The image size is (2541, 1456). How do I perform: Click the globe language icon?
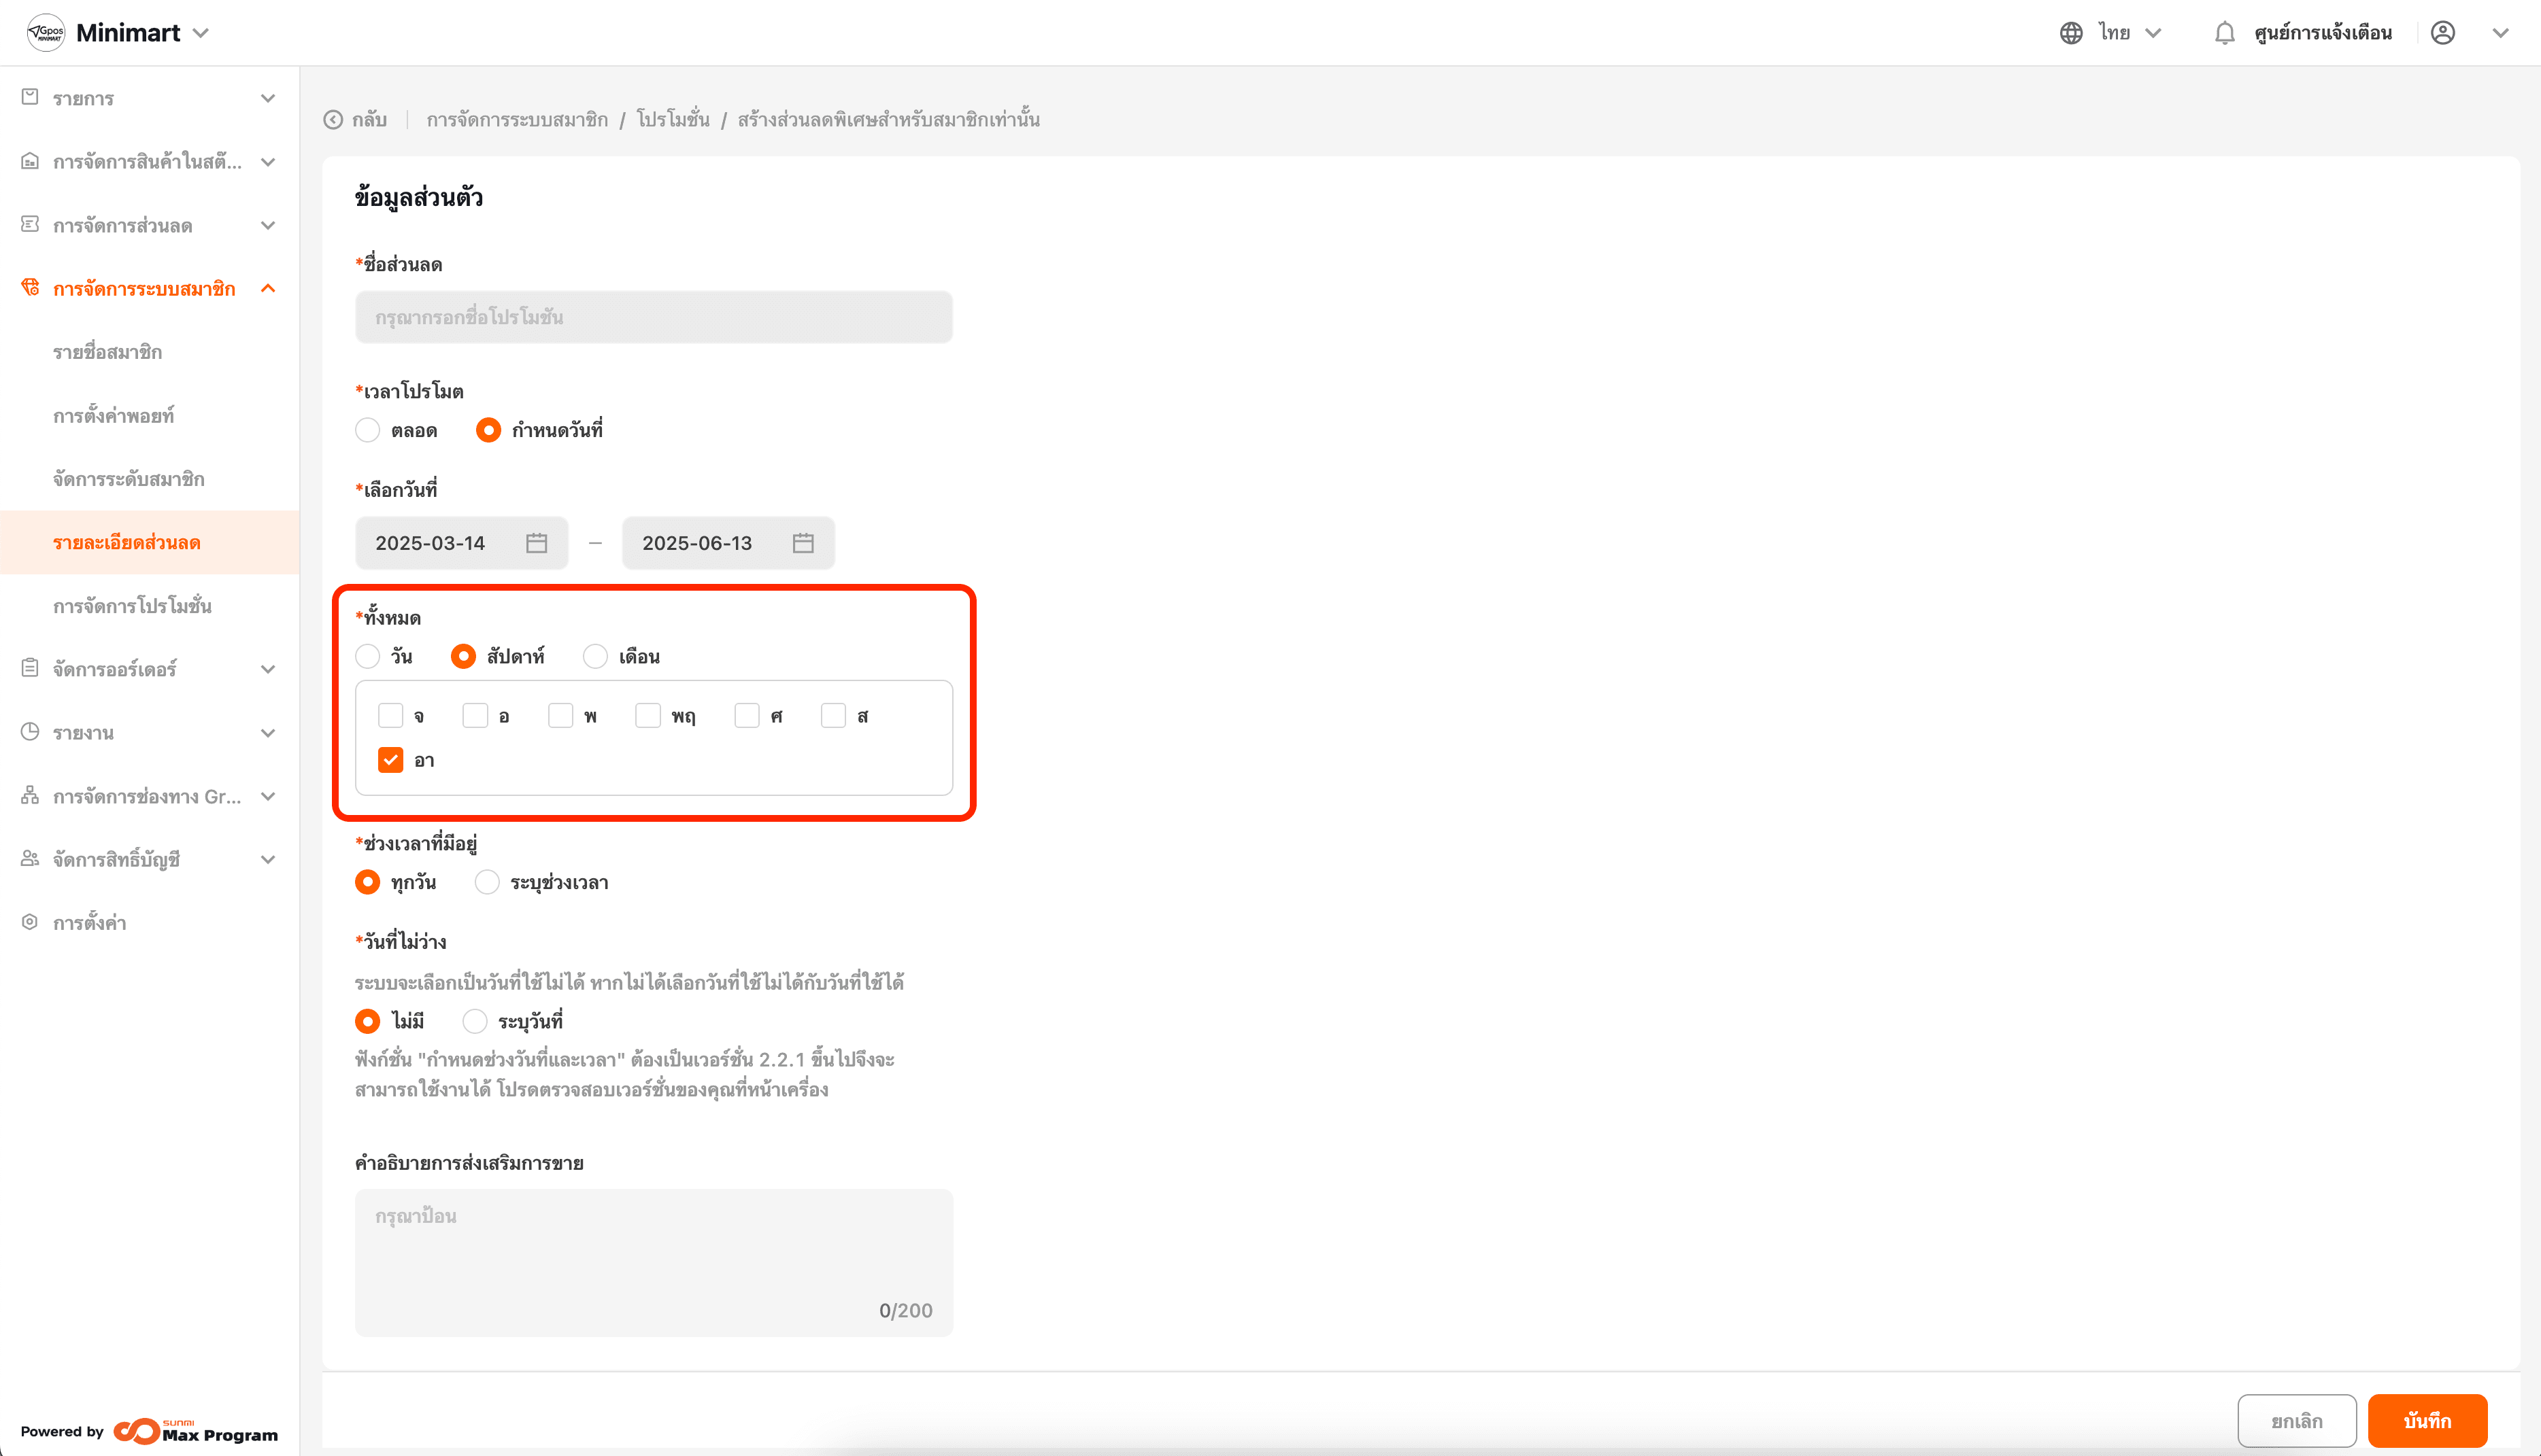pyautogui.click(x=2071, y=33)
